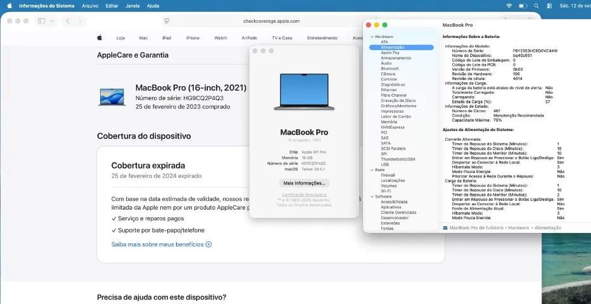Select Bluetooth in the sidebar
This screenshot has height=304, width=591.
390,69
